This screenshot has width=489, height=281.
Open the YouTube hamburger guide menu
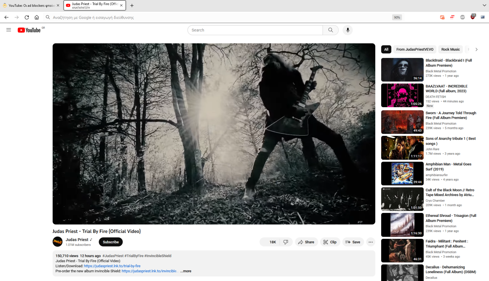click(9, 30)
